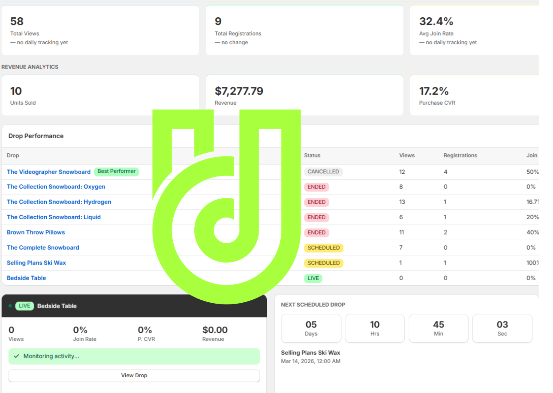Open The Videographer Snowboard drop link

(49, 172)
